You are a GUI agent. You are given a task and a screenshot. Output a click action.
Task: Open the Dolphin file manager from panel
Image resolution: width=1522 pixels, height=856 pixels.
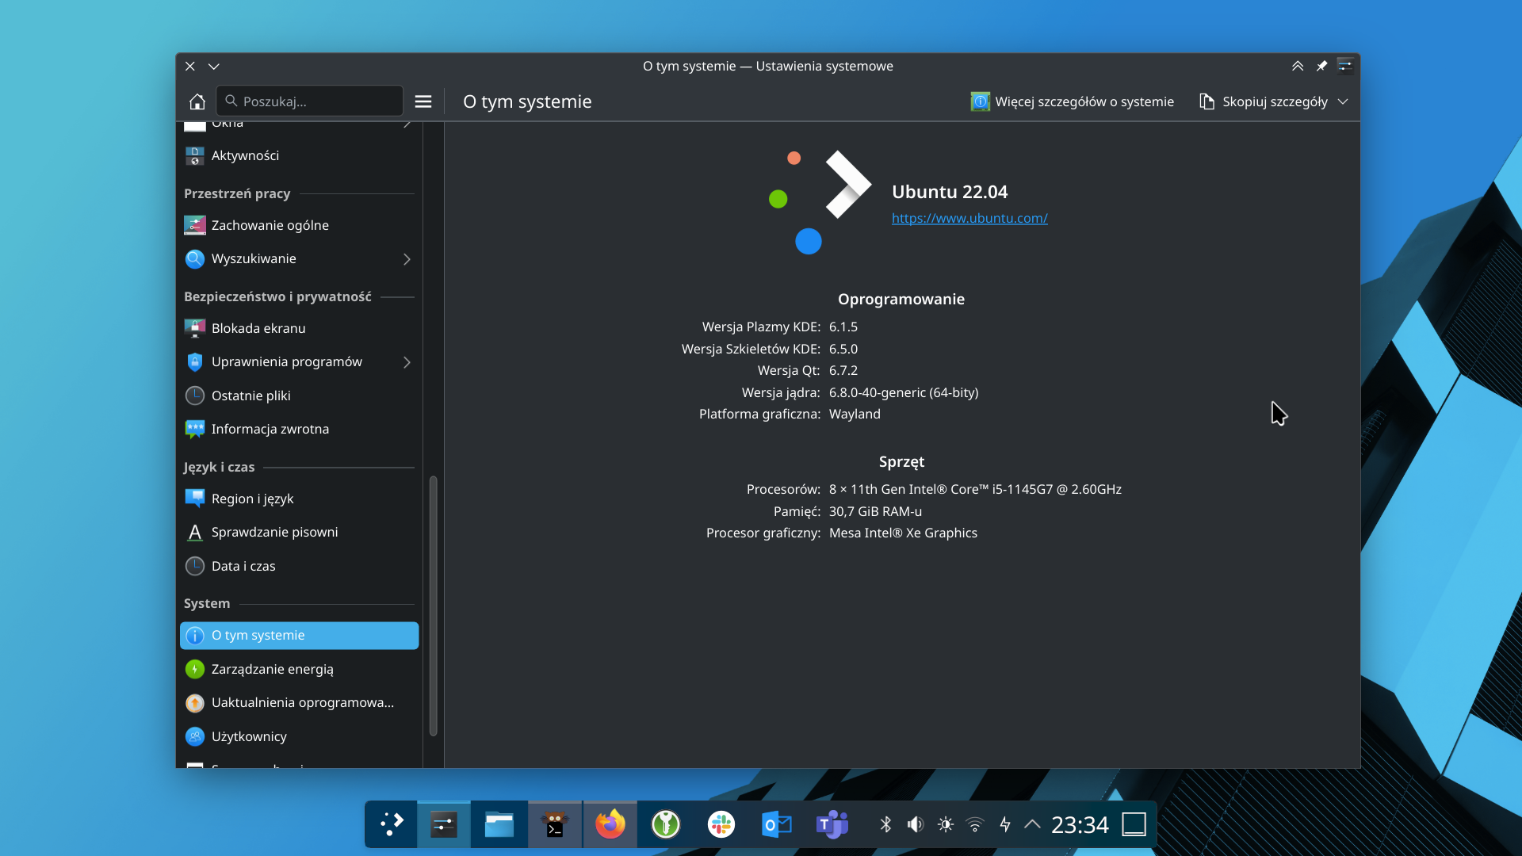point(499,824)
